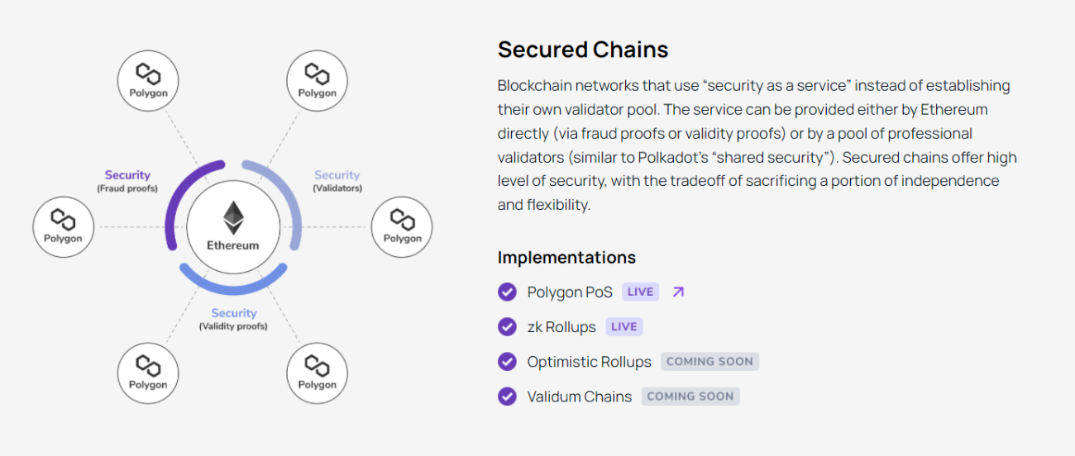Click the top-left Polygon node icon
The width and height of the screenshot is (1075, 456).
148,80
